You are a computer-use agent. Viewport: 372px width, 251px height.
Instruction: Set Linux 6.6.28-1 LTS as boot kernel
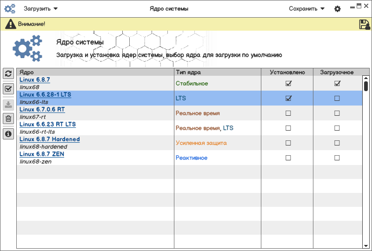(337, 99)
